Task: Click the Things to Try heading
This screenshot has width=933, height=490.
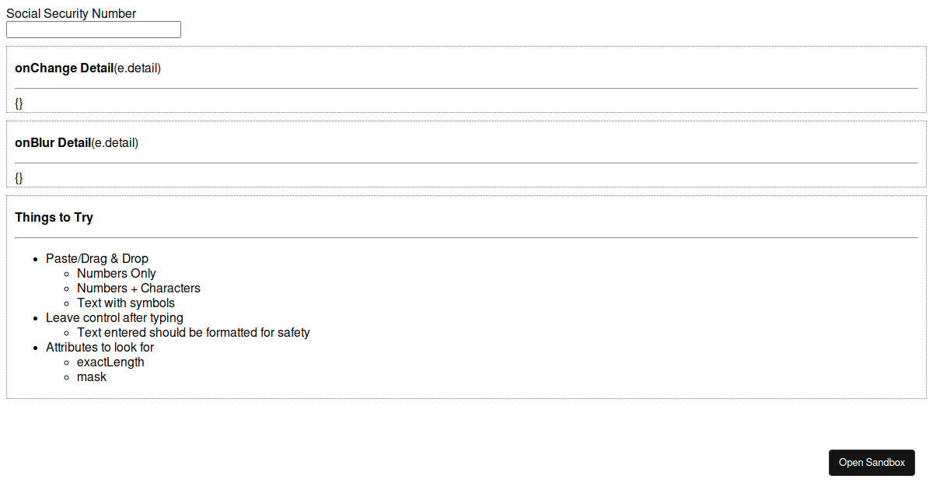Action: coord(54,217)
